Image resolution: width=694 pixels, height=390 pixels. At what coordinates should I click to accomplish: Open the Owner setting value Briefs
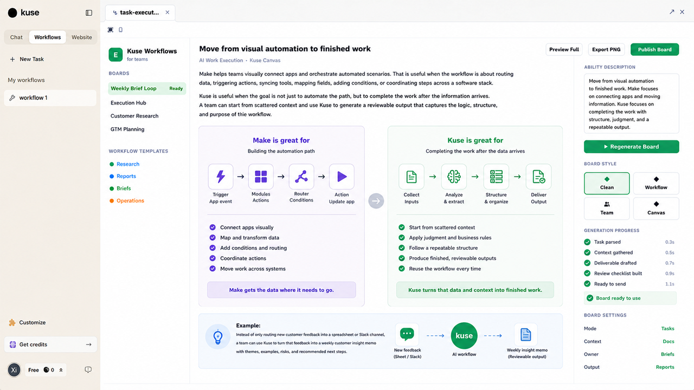[667, 355]
